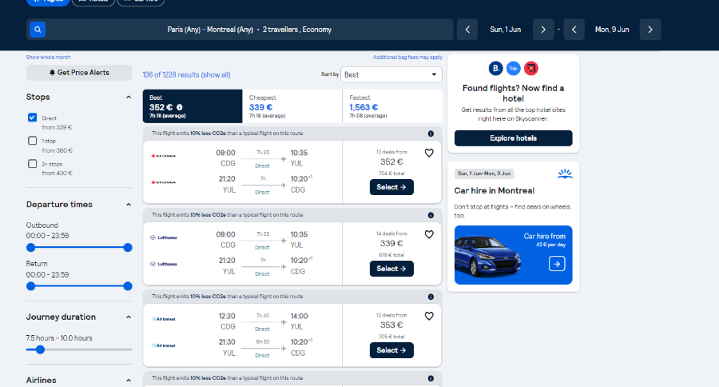The image size is (719, 387).
Task: Open info icon beside Best 352 € price
Action: tap(180, 107)
